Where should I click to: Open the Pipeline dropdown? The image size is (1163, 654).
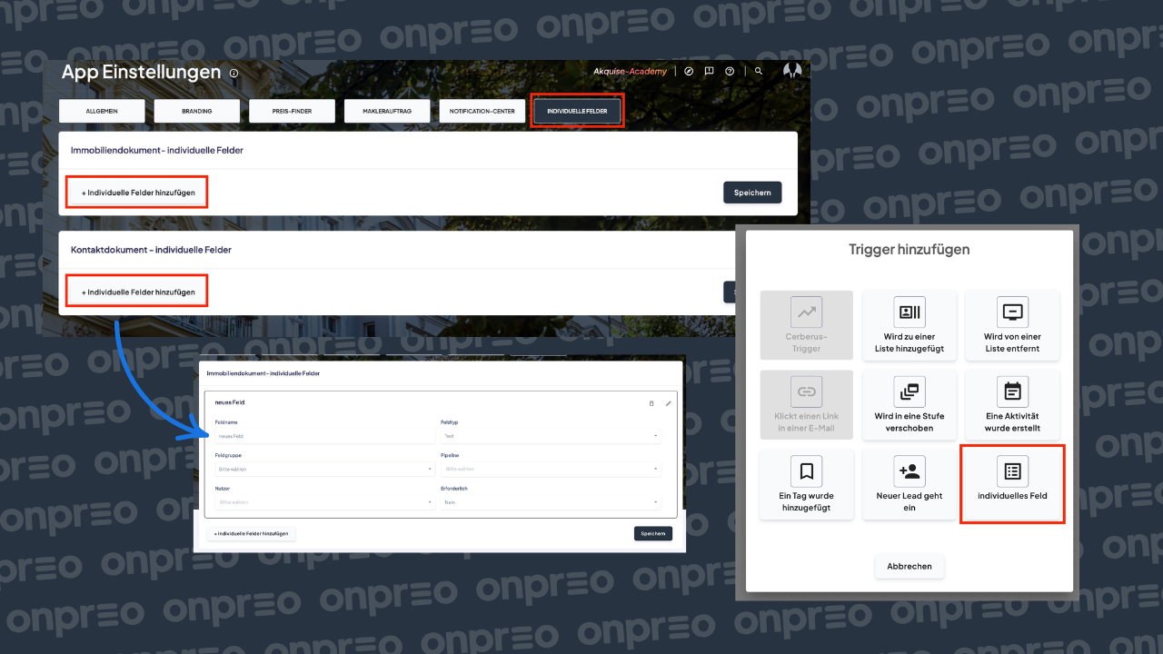pos(551,469)
